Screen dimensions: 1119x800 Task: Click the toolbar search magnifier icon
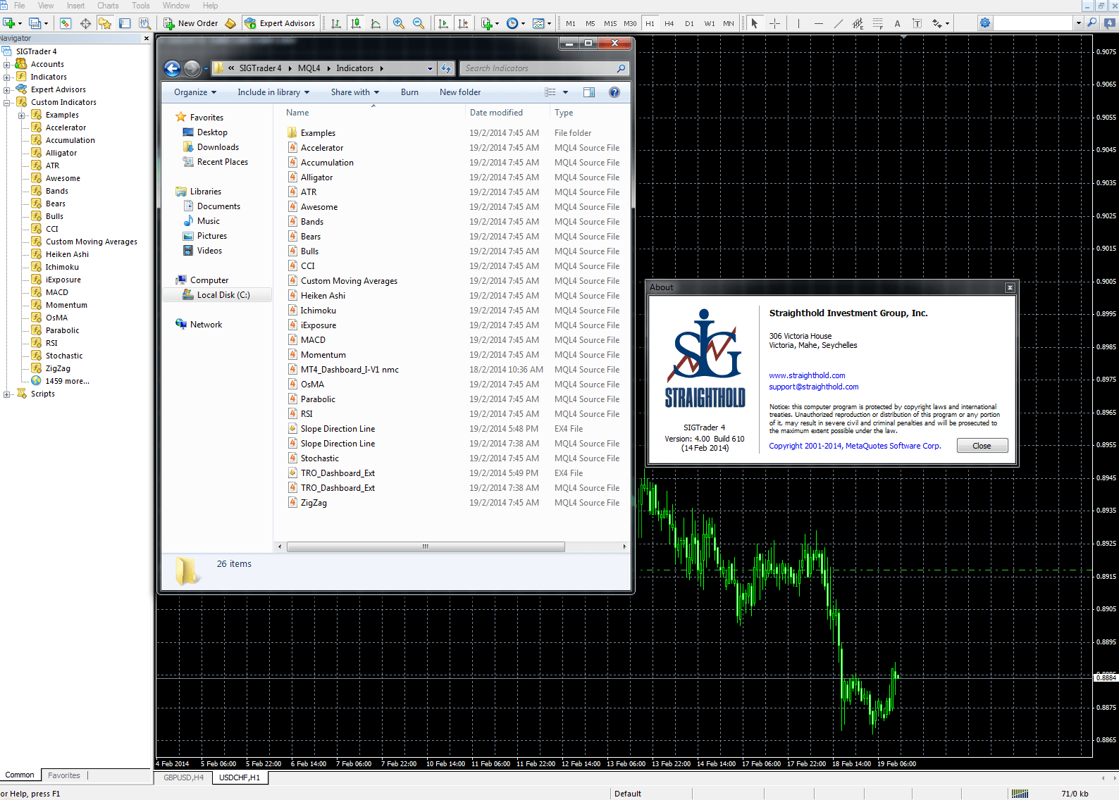(x=1092, y=23)
